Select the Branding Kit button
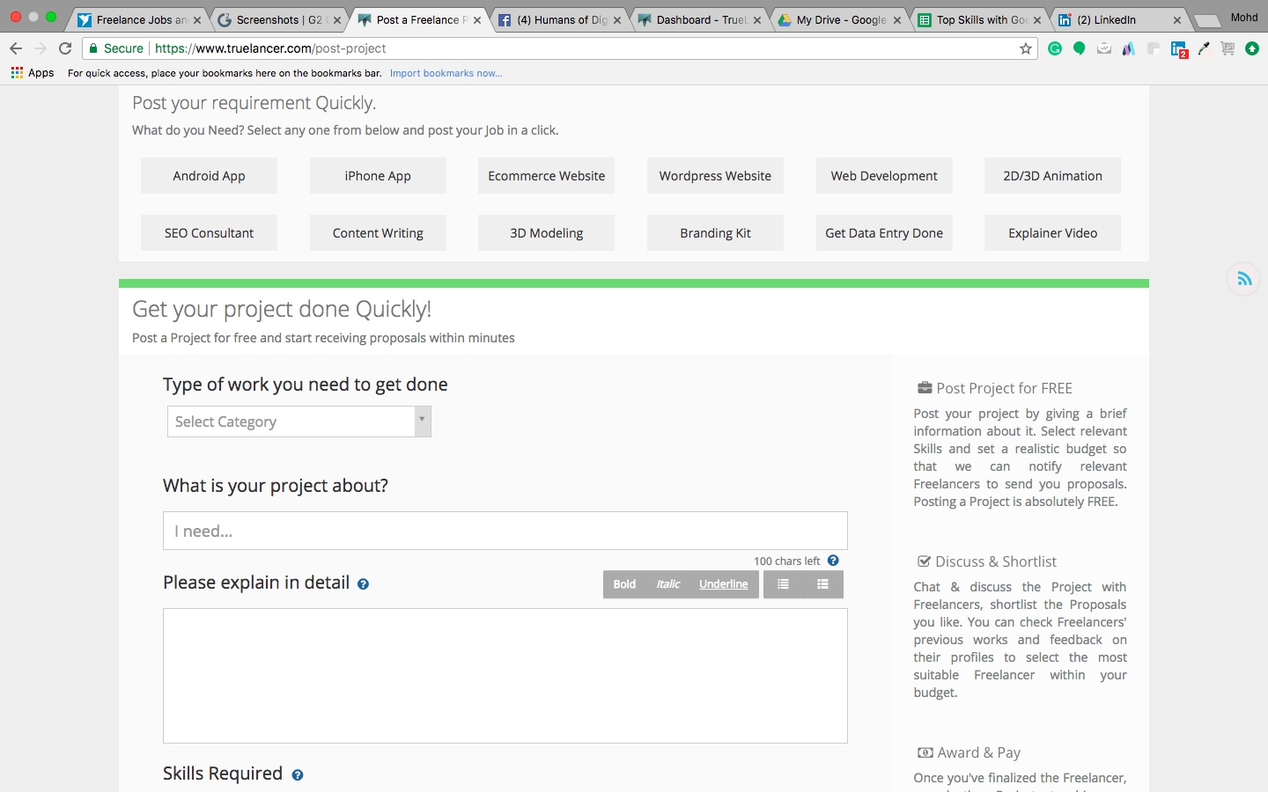The width and height of the screenshot is (1268, 792). coord(715,233)
